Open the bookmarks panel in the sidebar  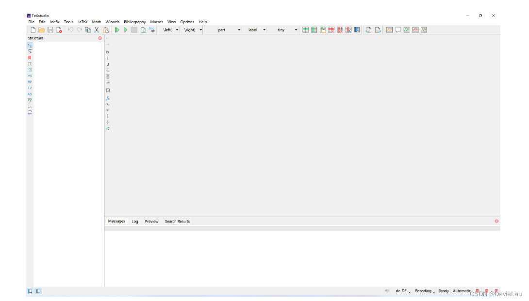tap(30, 57)
